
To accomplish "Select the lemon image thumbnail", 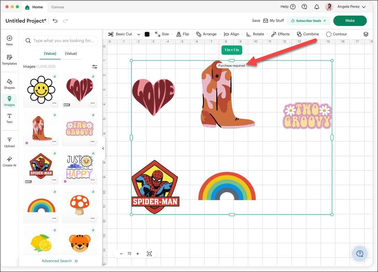I will pyautogui.click(x=41, y=242).
